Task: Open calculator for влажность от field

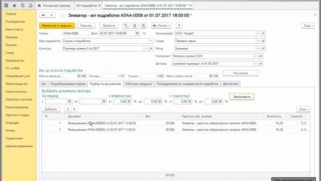Action: pos(129,102)
